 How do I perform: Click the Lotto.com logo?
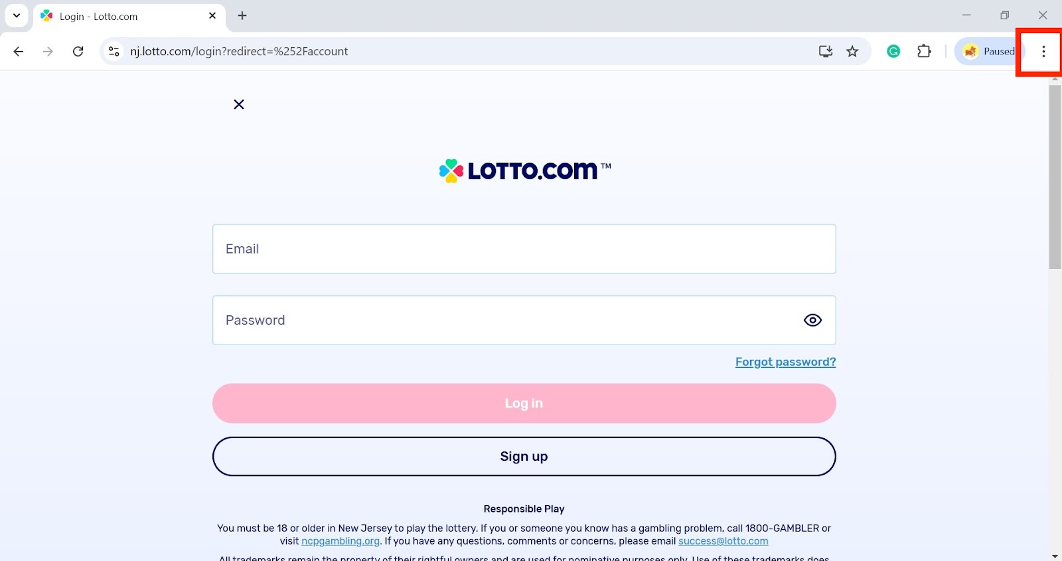524,171
